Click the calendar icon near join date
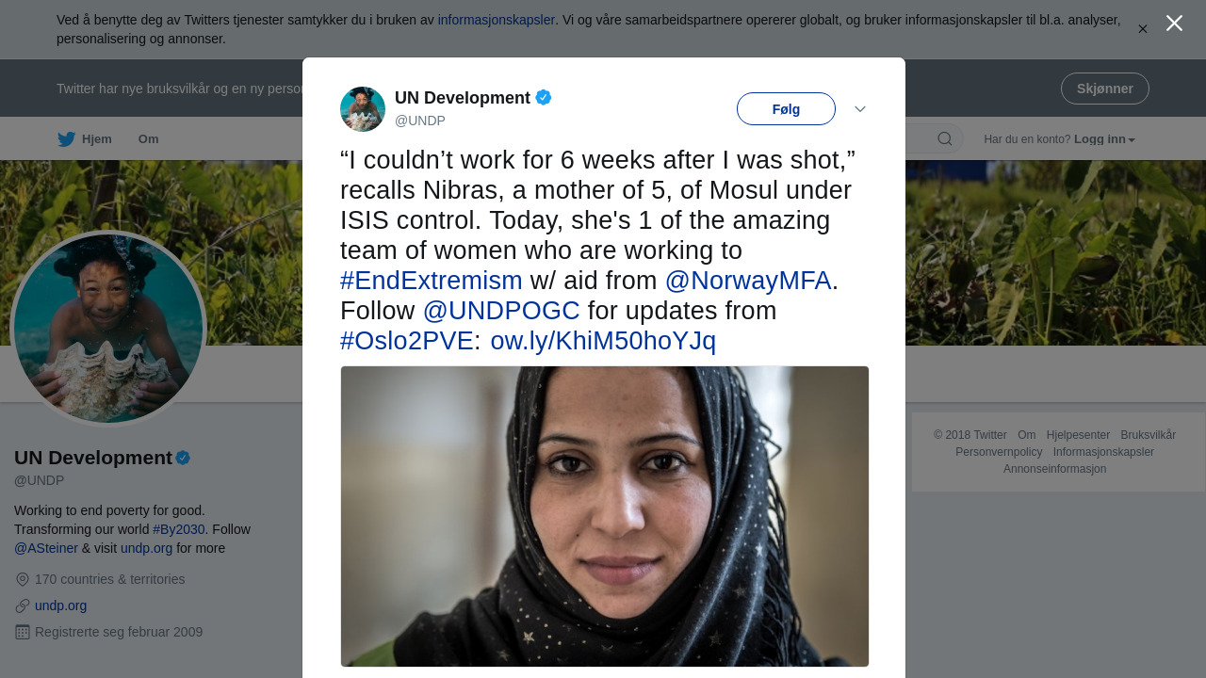 [23, 633]
